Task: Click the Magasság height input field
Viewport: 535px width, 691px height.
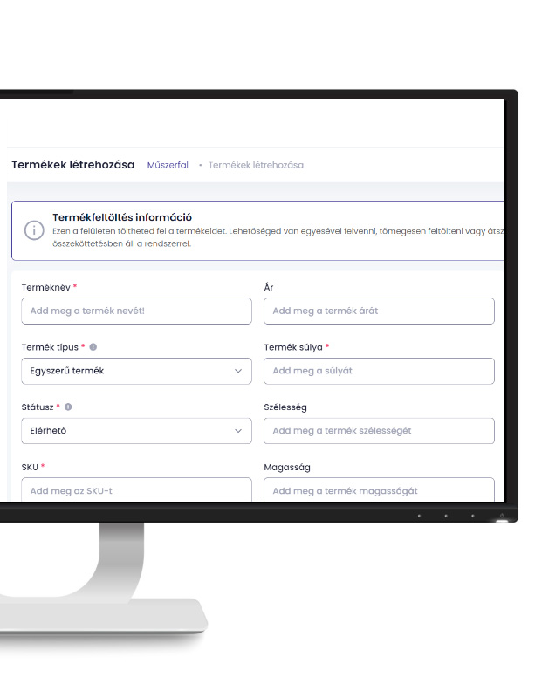Action: pyautogui.click(x=379, y=490)
